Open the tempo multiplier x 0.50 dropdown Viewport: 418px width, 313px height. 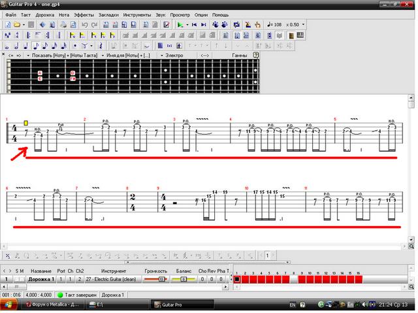pos(303,25)
